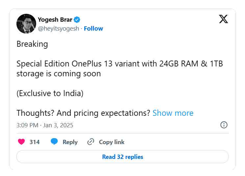Click the word Breaking in the tweet
Screen dimensions: 245x176
point(32,44)
